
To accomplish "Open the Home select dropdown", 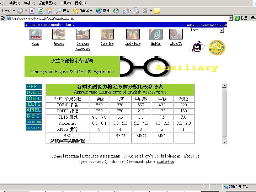I will tap(207, 30).
